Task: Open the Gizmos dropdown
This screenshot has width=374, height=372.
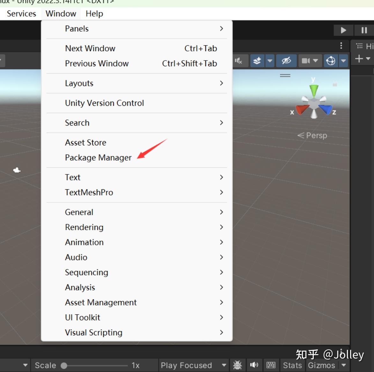Action: [344, 365]
